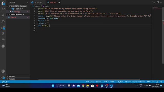Show hidden system tray icons
Image resolution: width=164 pixels, height=92 pixels.
click(x=137, y=86)
